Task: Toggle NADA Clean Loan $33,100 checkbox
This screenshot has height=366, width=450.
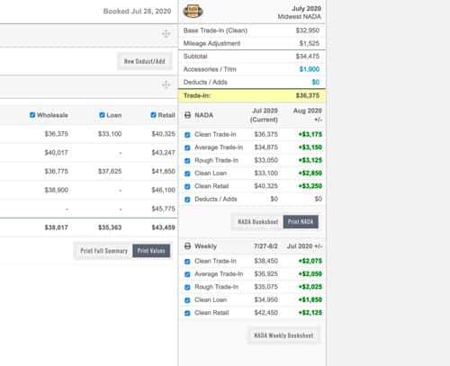Action: [x=187, y=174]
